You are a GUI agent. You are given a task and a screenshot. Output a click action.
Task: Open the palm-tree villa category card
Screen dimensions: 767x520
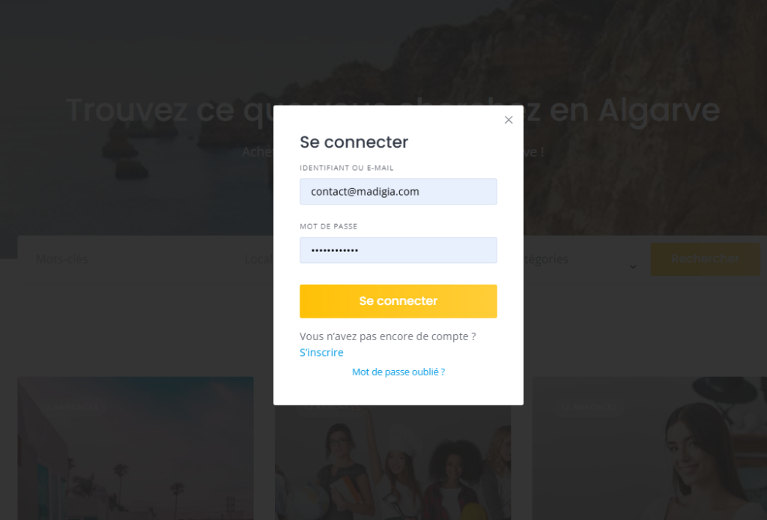point(136,448)
